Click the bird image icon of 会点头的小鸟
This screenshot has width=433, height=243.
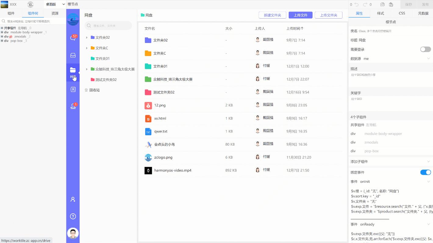148,144
